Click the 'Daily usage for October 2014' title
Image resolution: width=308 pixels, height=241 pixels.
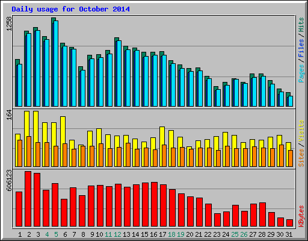70,9
